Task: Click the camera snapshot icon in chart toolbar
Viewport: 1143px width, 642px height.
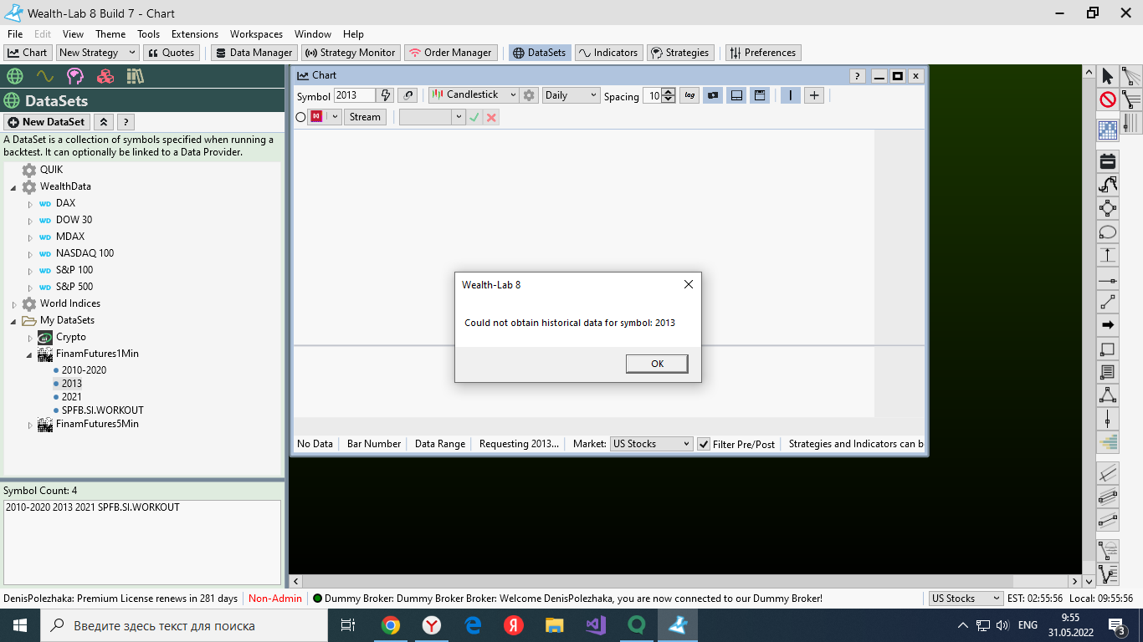Action: point(713,95)
